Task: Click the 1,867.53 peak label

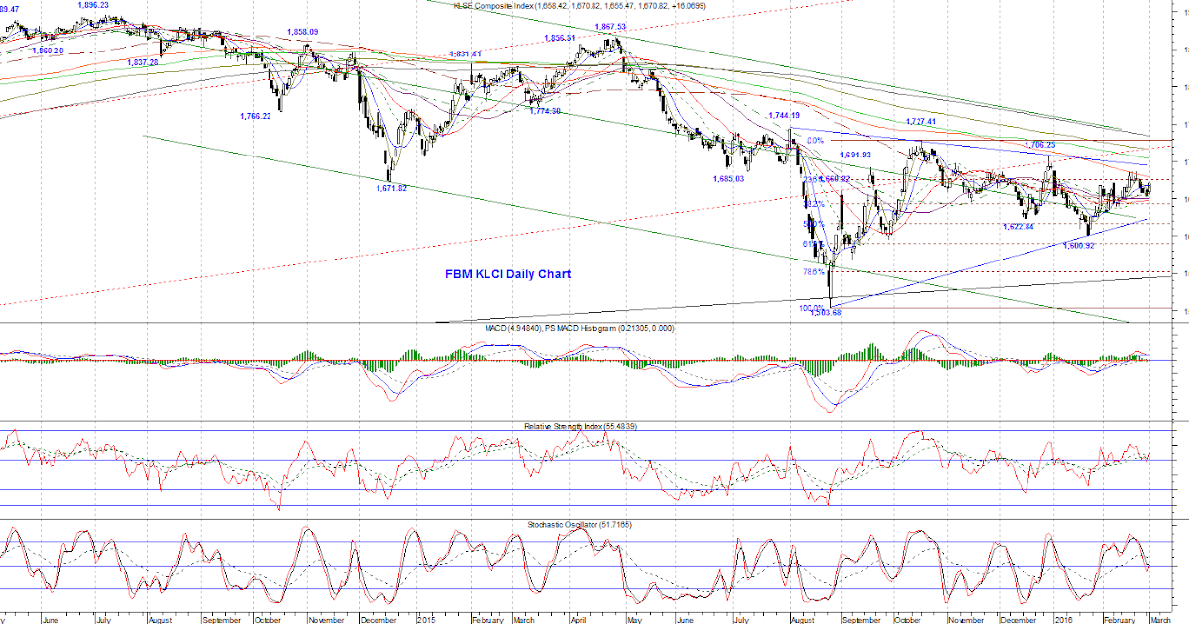Action: click(610, 27)
